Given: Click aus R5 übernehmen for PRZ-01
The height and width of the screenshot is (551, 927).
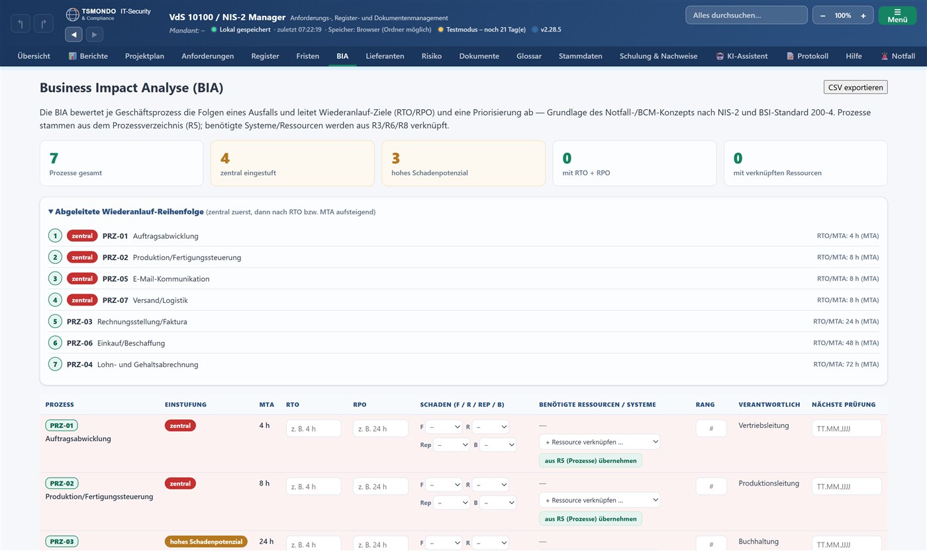Looking at the screenshot, I should coord(591,460).
